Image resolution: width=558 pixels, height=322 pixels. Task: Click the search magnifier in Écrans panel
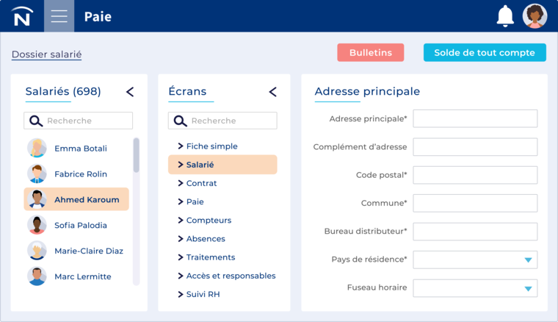pyautogui.click(x=180, y=121)
